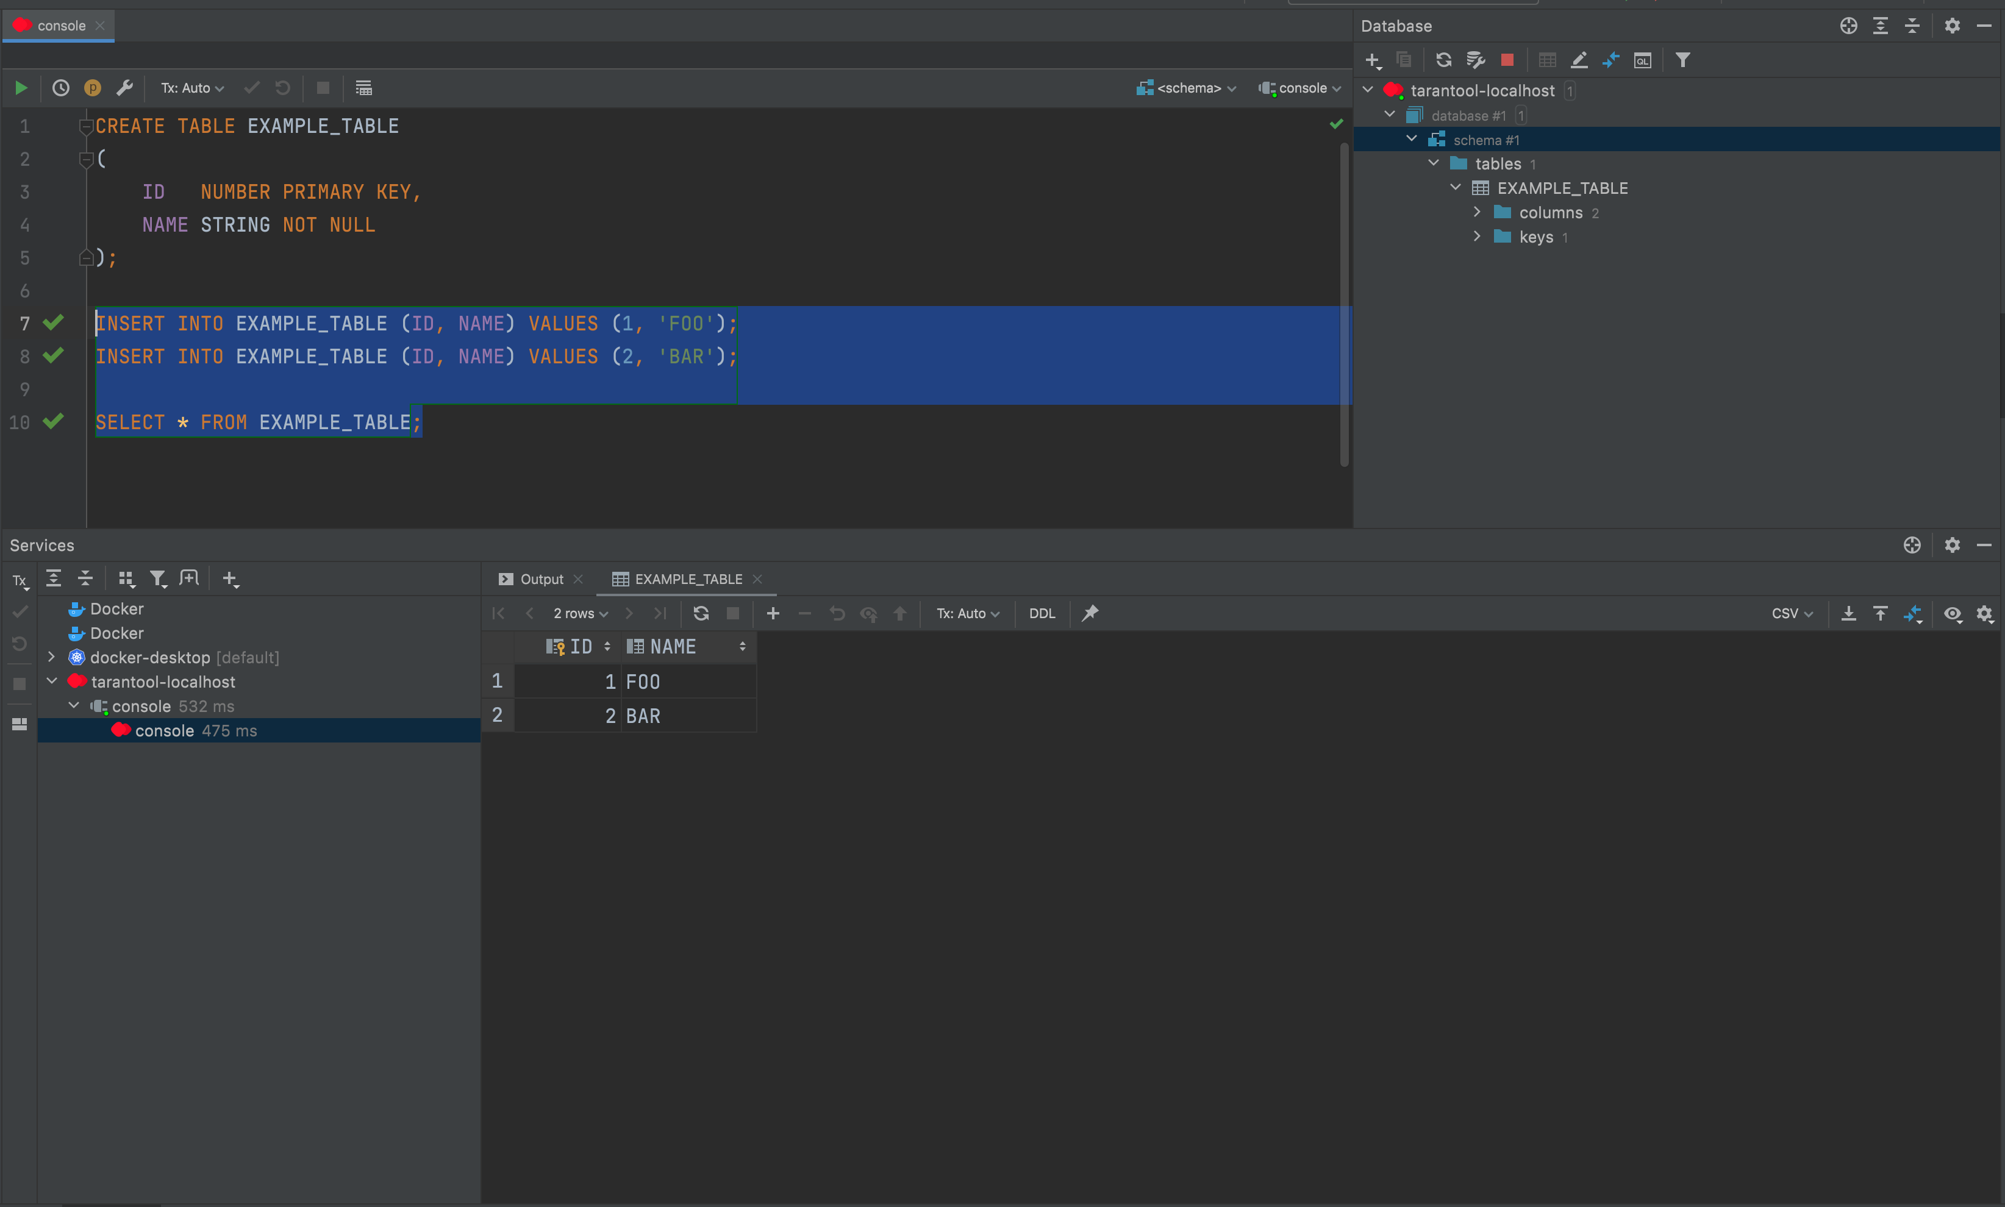The image size is (2005, 1207).
Task: Click the filter funnel icon in Database panel
Action: point(1683,60)
